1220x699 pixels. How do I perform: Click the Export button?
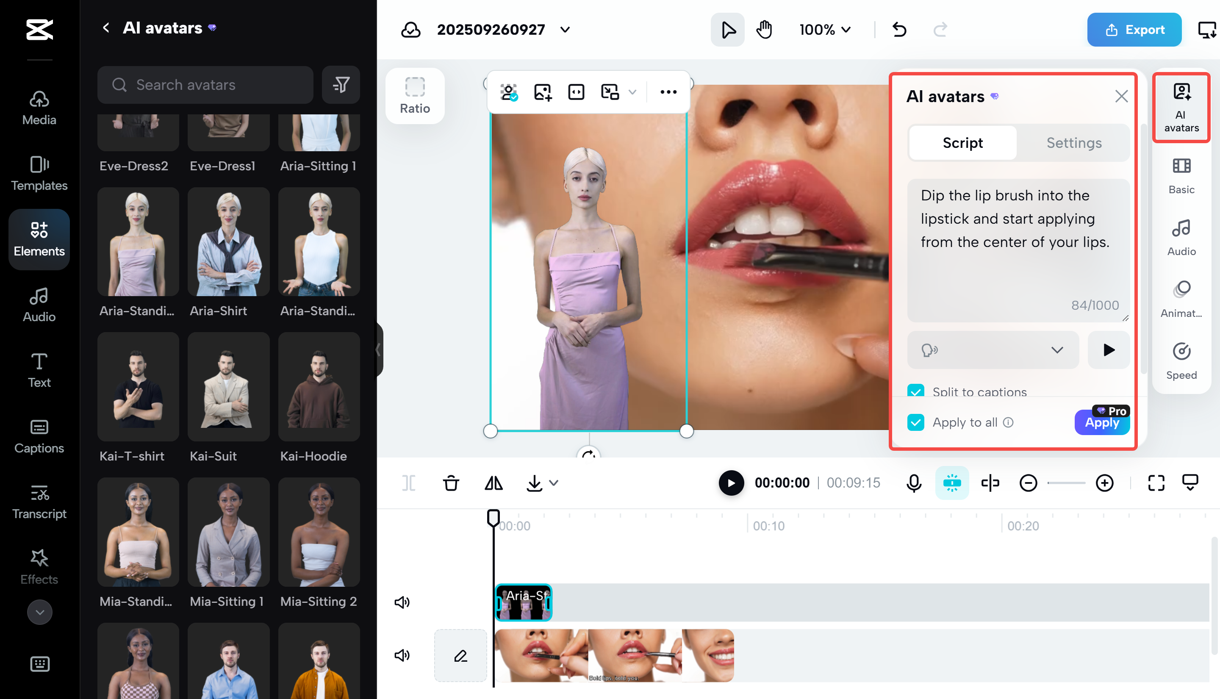coord(1134,30)
